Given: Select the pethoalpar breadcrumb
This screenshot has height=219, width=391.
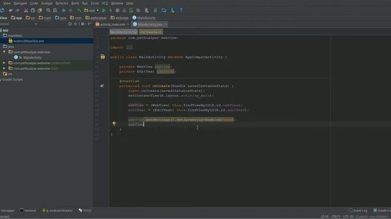Looking at the screenshot, I should (x=96, y=18).
